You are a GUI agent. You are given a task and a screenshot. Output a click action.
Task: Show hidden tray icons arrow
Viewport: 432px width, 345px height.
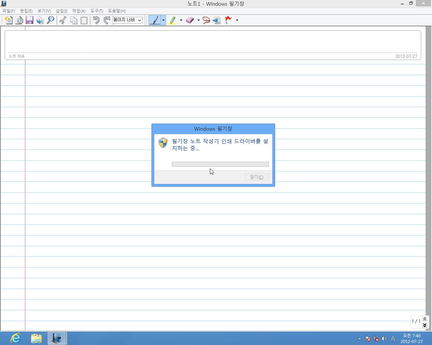coord(359,339)
